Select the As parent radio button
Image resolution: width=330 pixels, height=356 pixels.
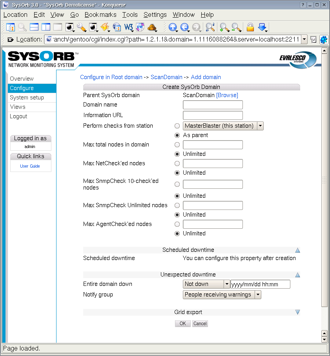(177, 136)
